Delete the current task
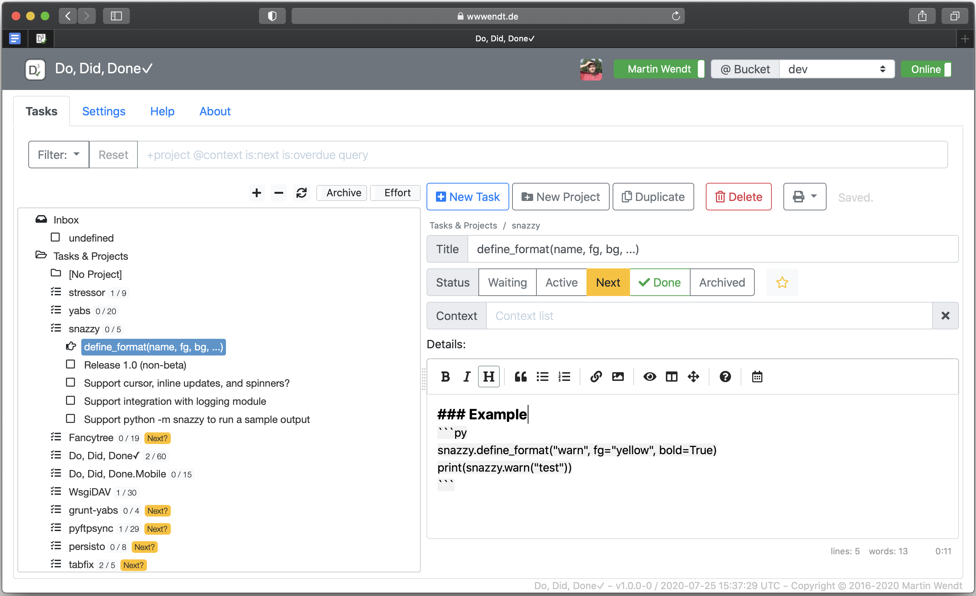The height and width of the screenshot is (596, 976). [x=738, y=197]
